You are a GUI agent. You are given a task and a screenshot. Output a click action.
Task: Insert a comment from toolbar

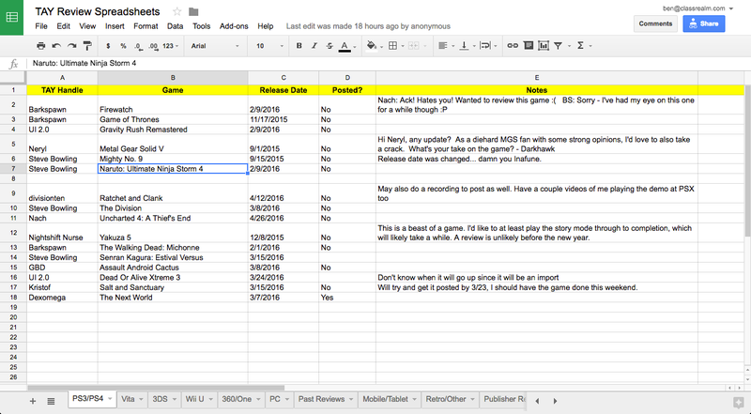(x=529, y=46)
